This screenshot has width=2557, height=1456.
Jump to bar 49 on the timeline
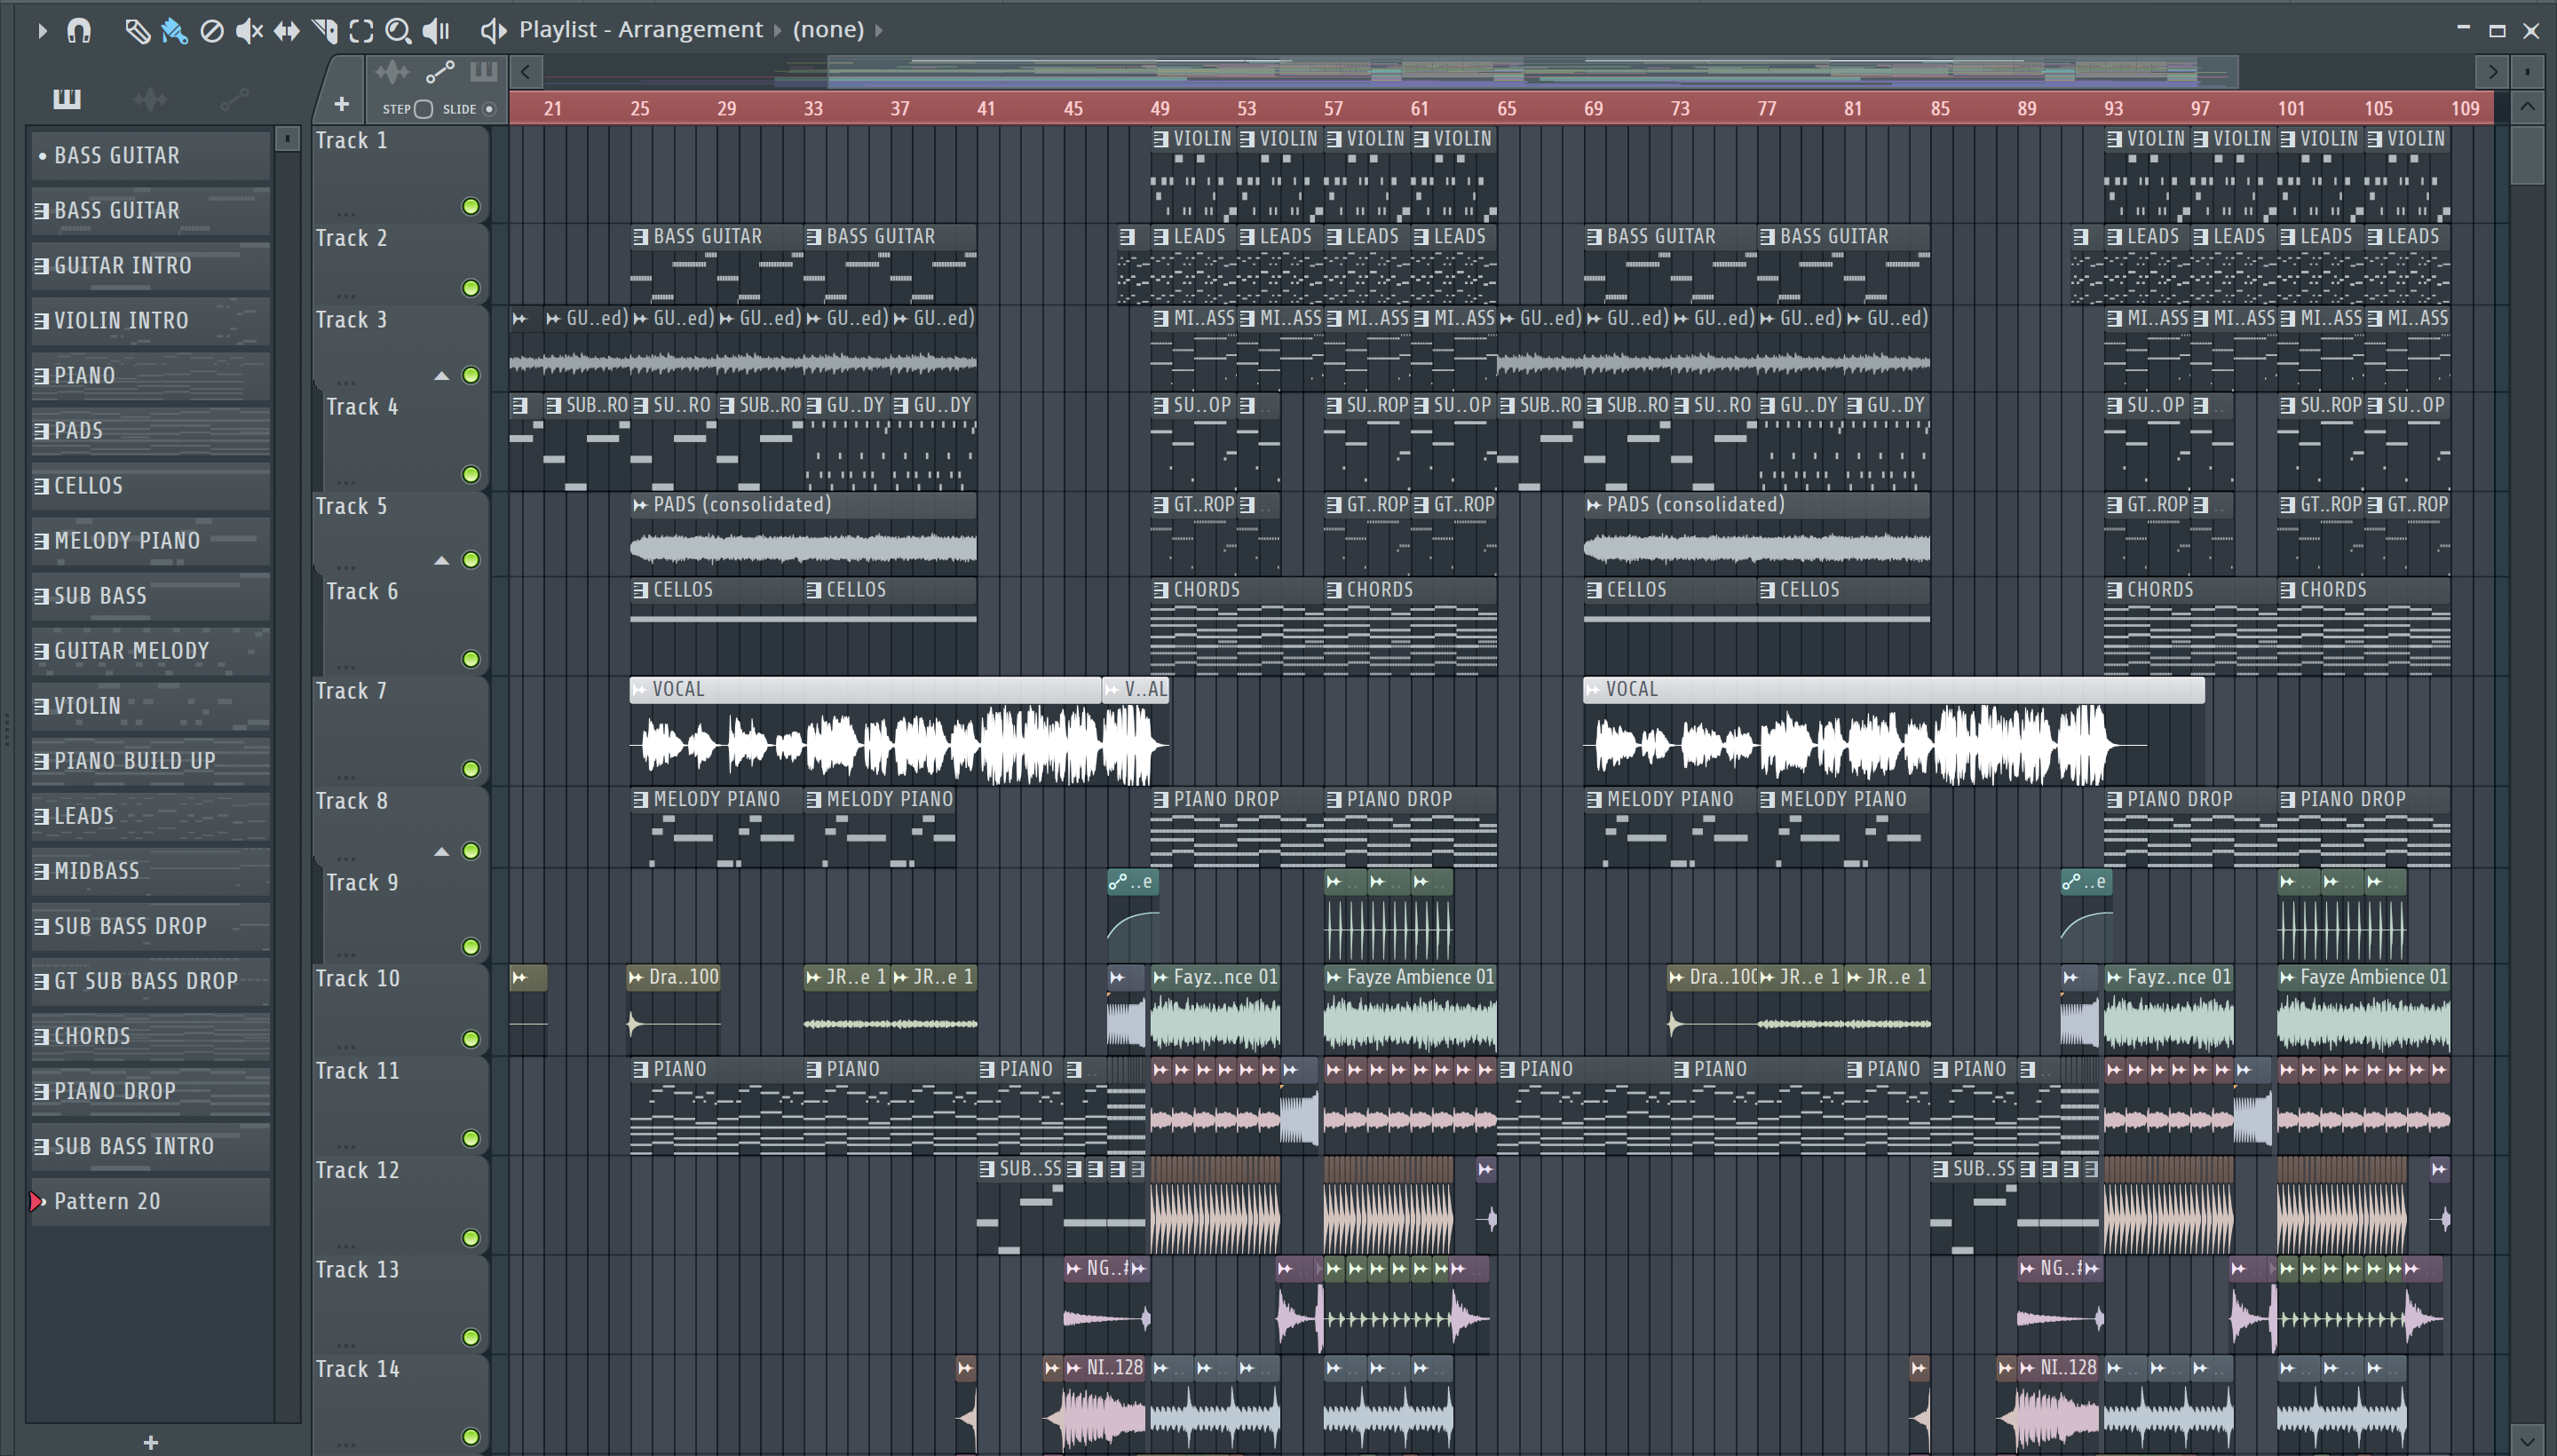click(1160, 108)
